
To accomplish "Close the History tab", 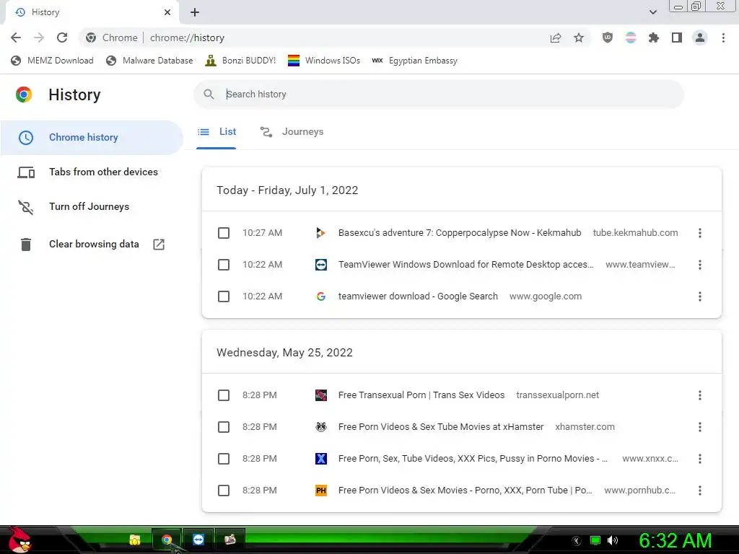I will coord(167,12).
